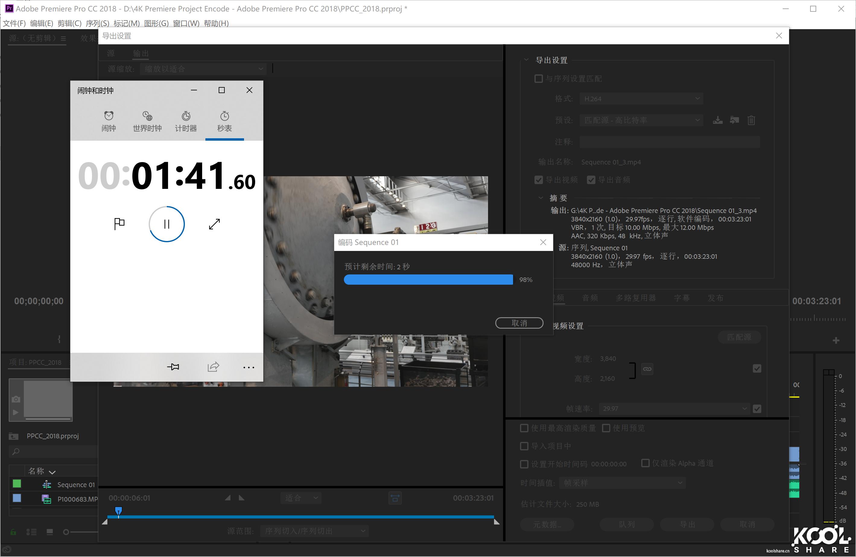Click the delete preset trash icon
Viewport: 856px width, 557px height.
751,120
